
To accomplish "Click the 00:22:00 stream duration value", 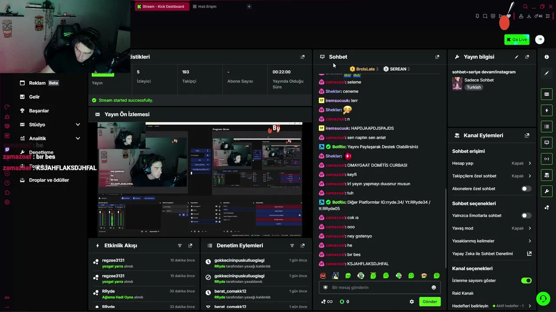I will point(281,72).
